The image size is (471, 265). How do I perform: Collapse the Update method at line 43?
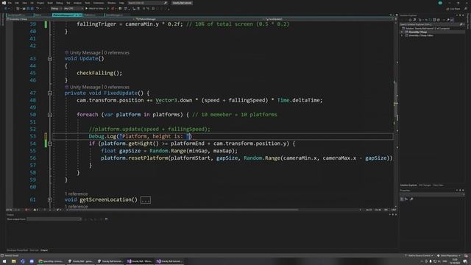pos(50,59)
